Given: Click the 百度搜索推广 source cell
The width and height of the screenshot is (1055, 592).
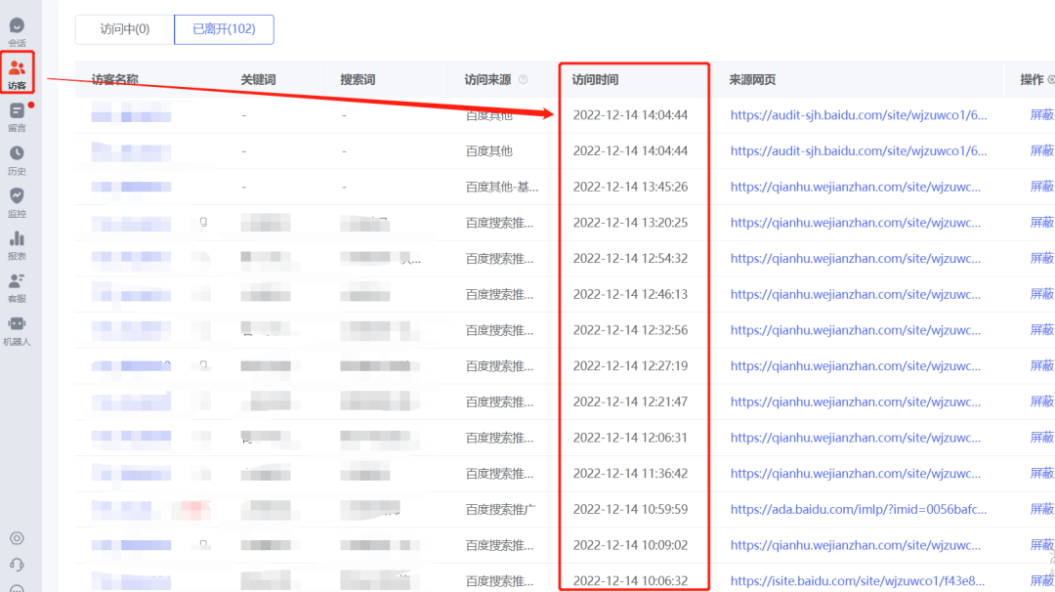Looking at the screenshot, I should click(500, 509).
